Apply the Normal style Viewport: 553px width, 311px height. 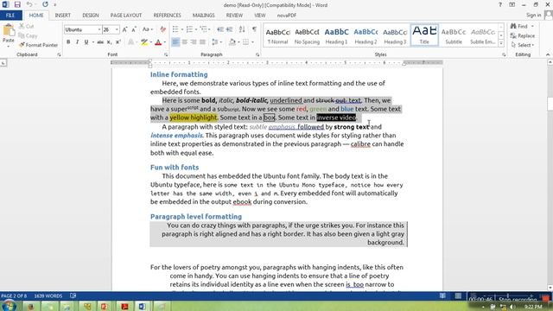click(278, 35)
